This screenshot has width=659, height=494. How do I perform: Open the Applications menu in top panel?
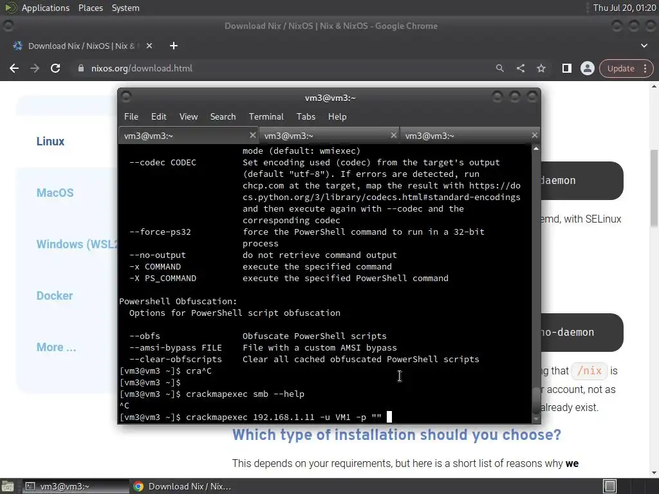(46, 8)
